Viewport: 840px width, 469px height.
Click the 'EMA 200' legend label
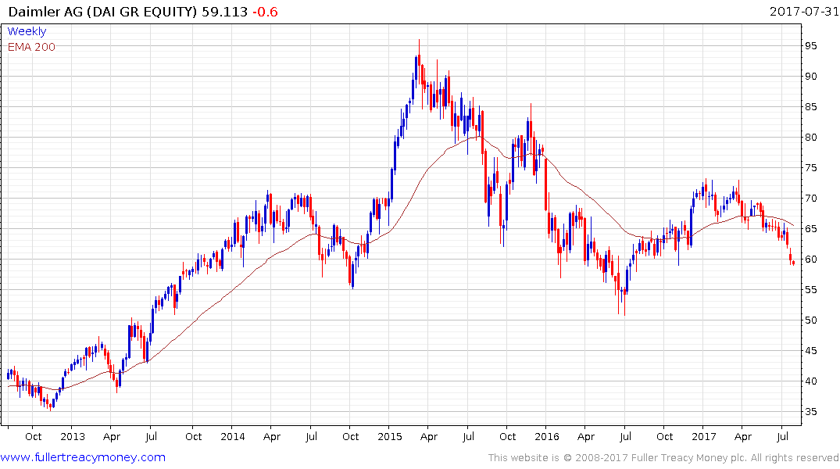tap(31, 47)
